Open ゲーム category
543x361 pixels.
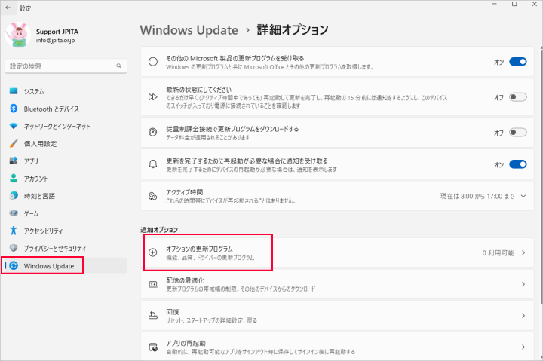point(66,213)
